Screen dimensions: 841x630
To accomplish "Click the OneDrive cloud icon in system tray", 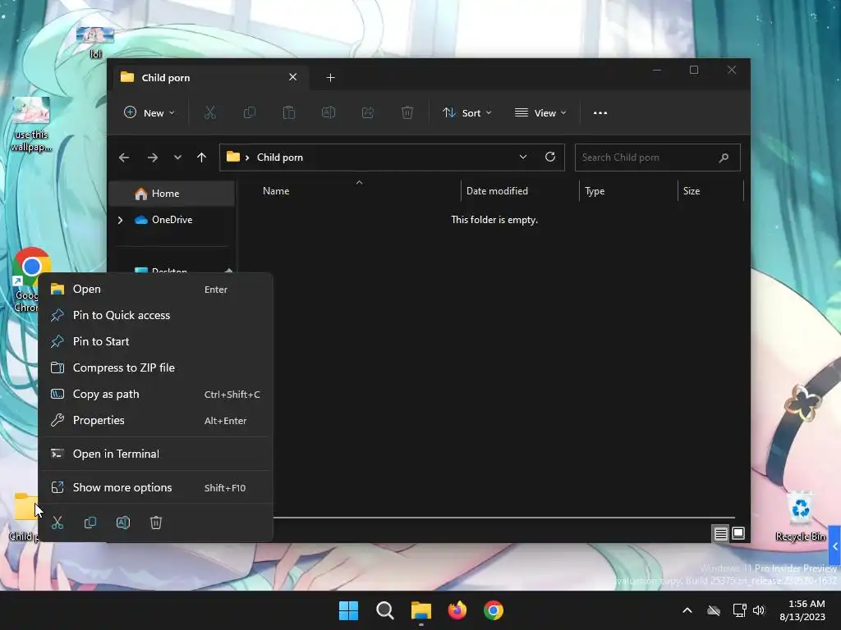I will (714, 610).
